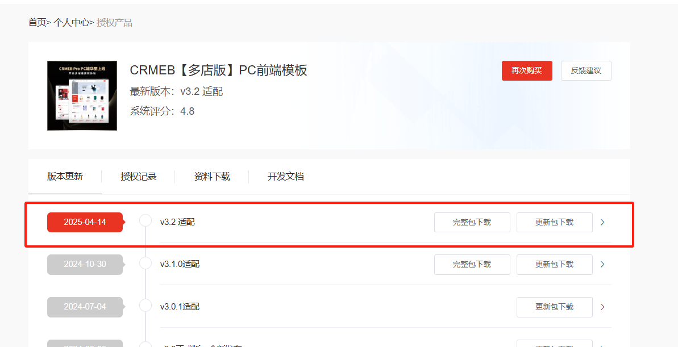Viewport: 678px width, 347px height.
Task: Open the 资料下载 tab
Action: coord(212,176)
